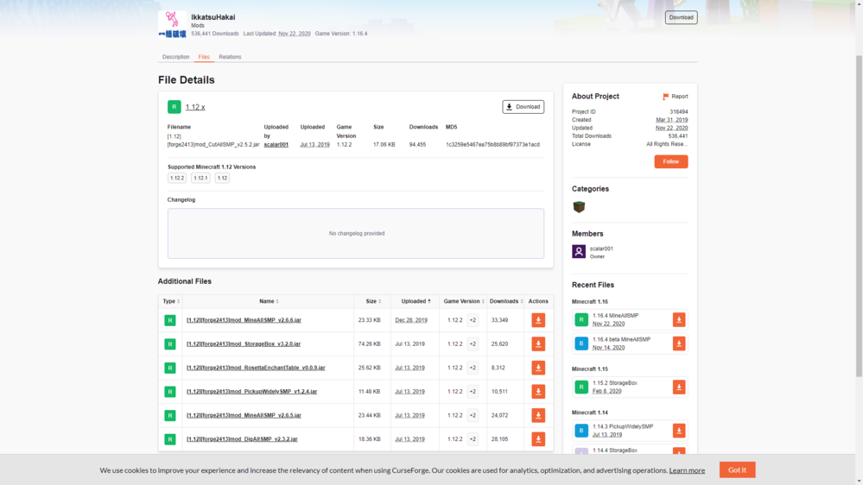The image size is (863, 485).
Task: Click the top Download button in the header
Action: [681, 17]
